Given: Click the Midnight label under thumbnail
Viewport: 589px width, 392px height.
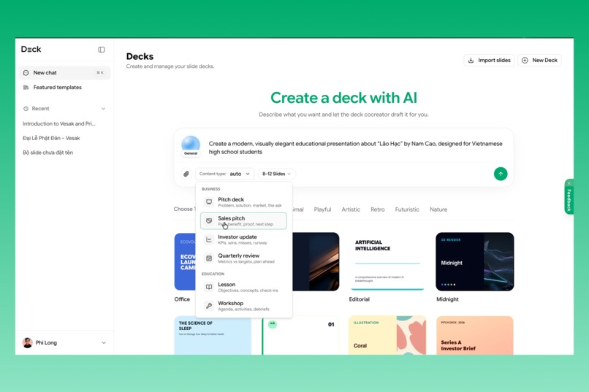Looking at the screenshot, I should (447, 299).
